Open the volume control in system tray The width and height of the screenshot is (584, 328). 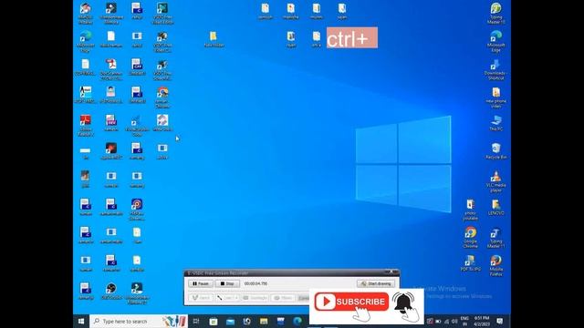454,322
